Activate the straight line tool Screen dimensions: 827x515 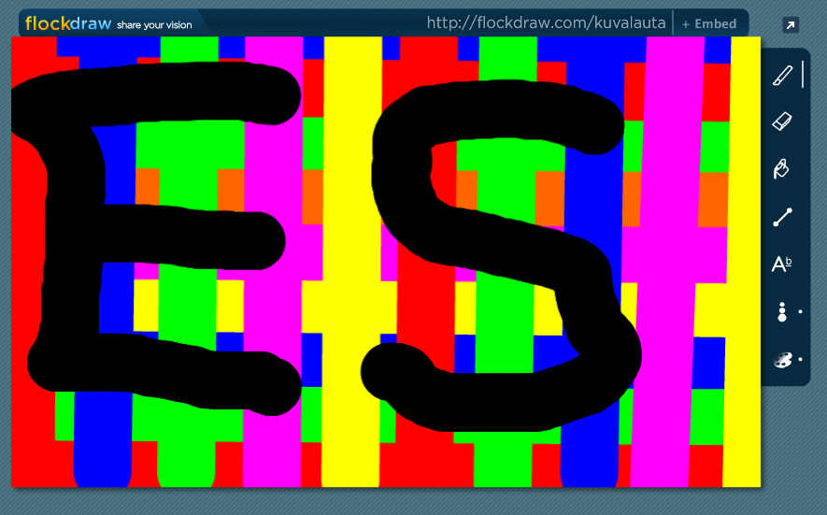pyautogui.click(x=782, y=217)
